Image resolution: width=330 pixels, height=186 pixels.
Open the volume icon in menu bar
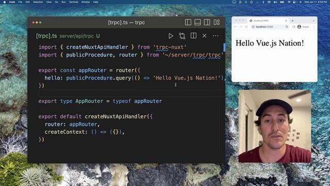pos(275,2)
